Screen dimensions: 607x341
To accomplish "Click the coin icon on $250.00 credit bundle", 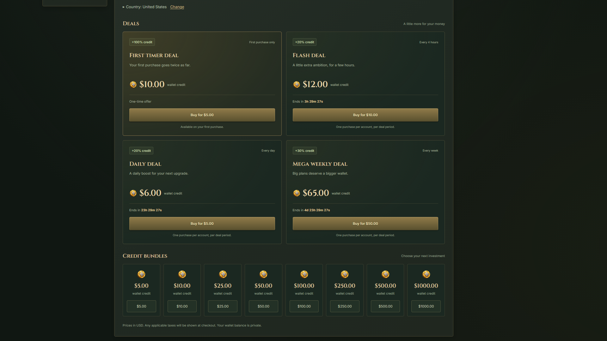I will click(345, 274).
